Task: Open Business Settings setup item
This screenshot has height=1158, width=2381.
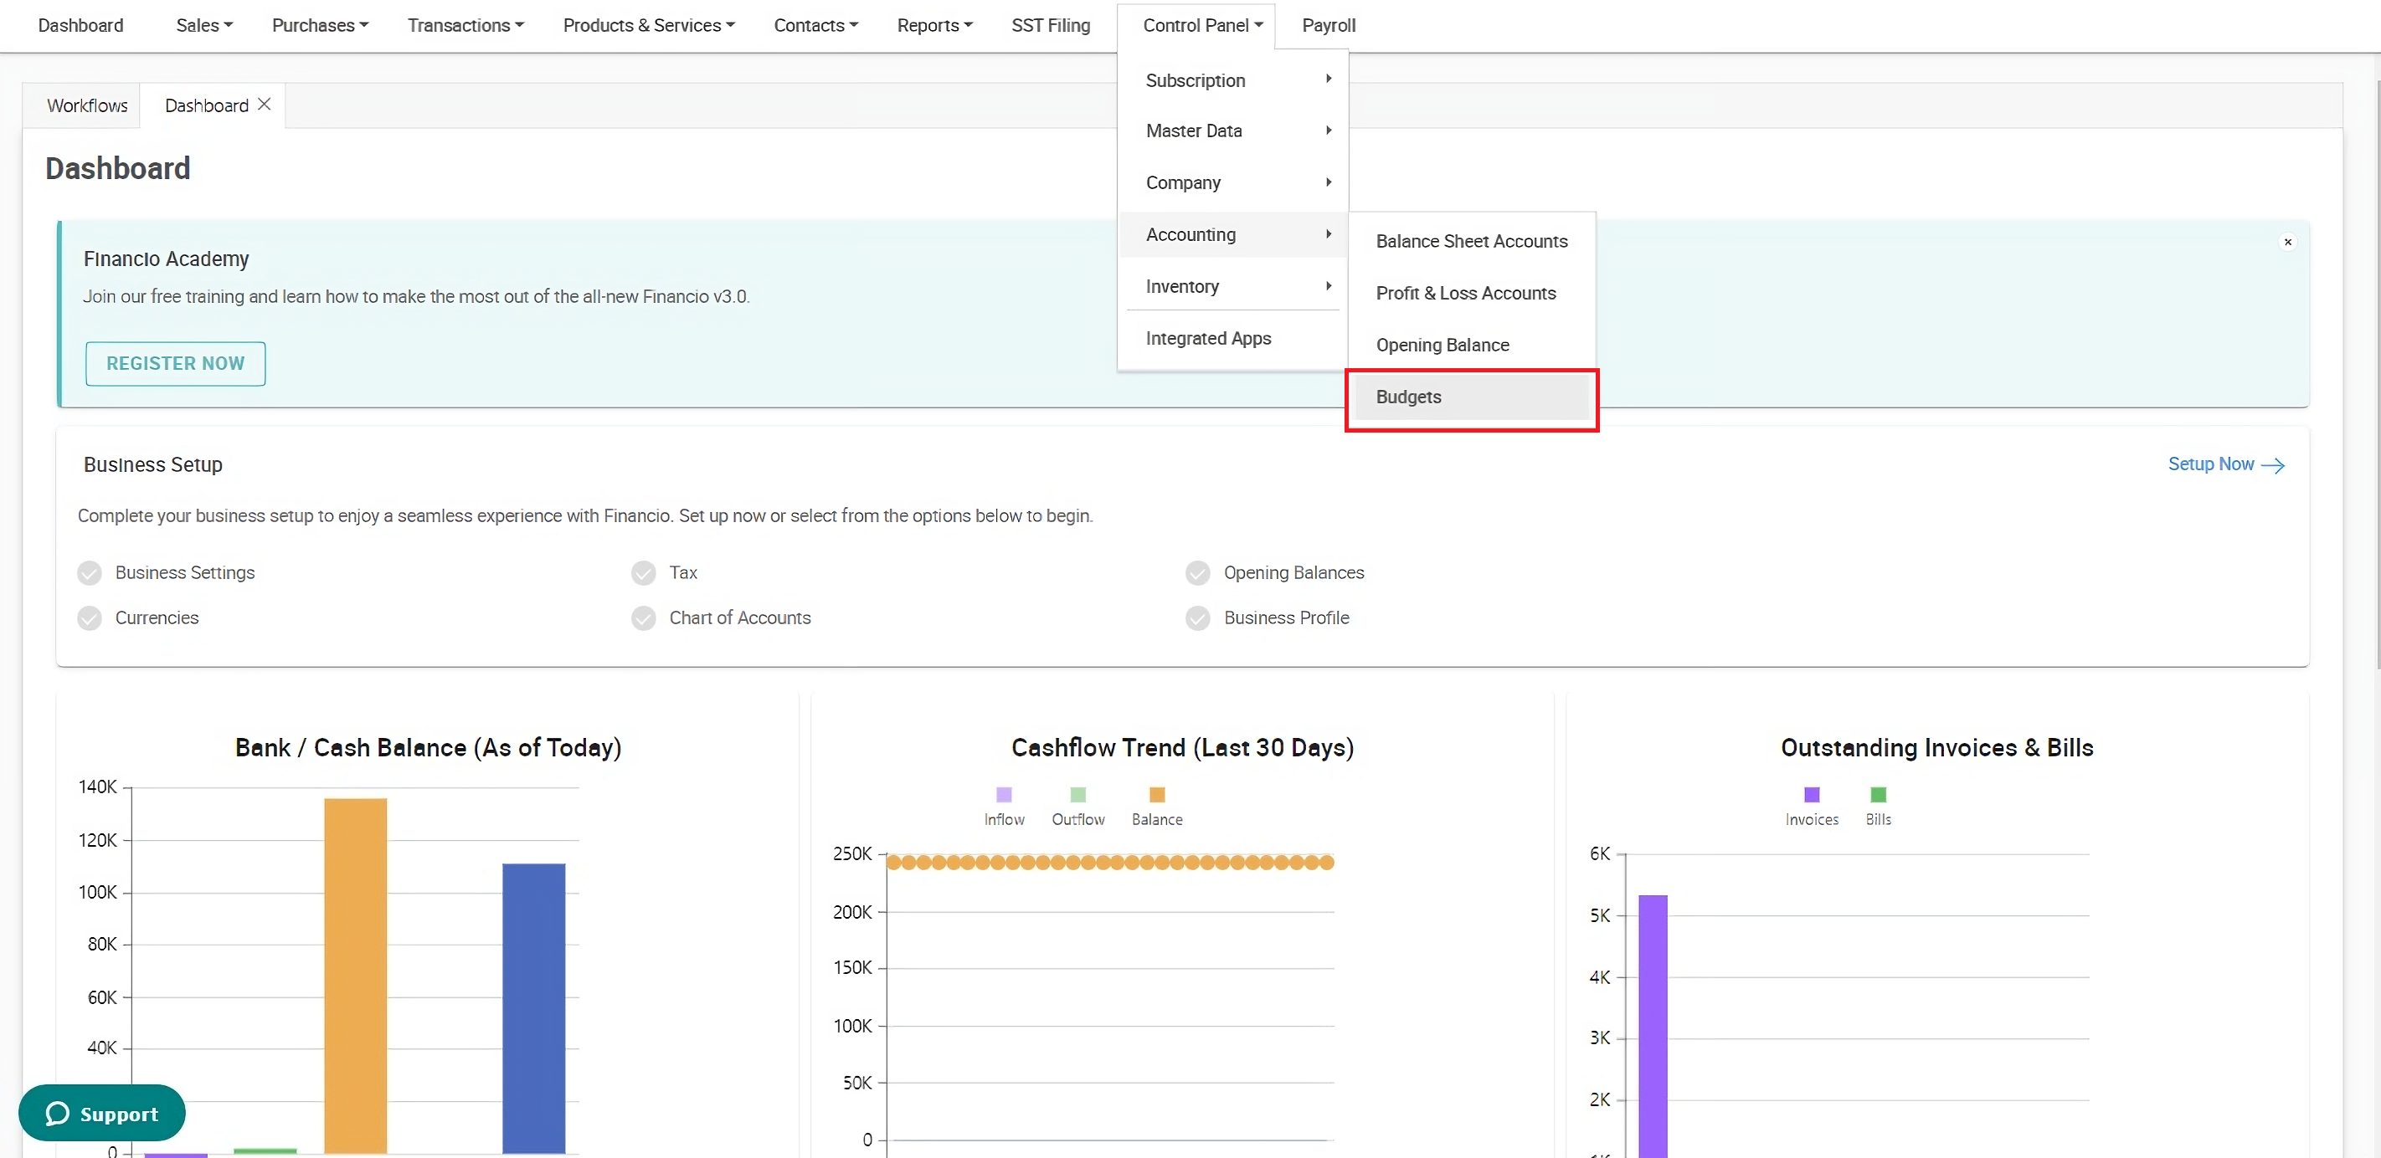Action: [x=185, y=572]
